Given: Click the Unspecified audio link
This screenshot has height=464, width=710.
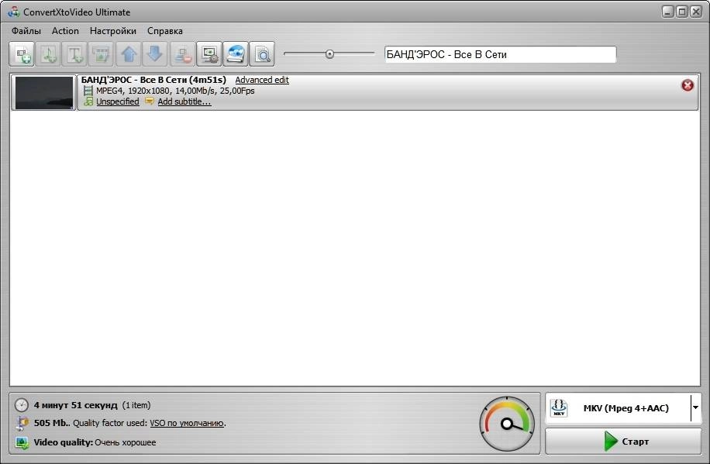Looking at the screenshot, I should 118,101.
